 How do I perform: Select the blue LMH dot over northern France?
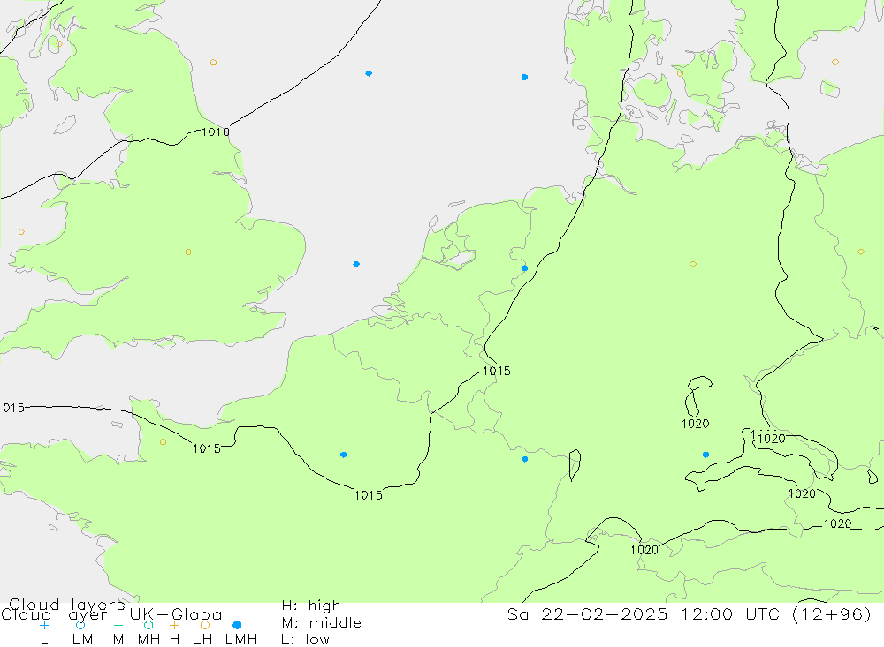coord(343,455)
